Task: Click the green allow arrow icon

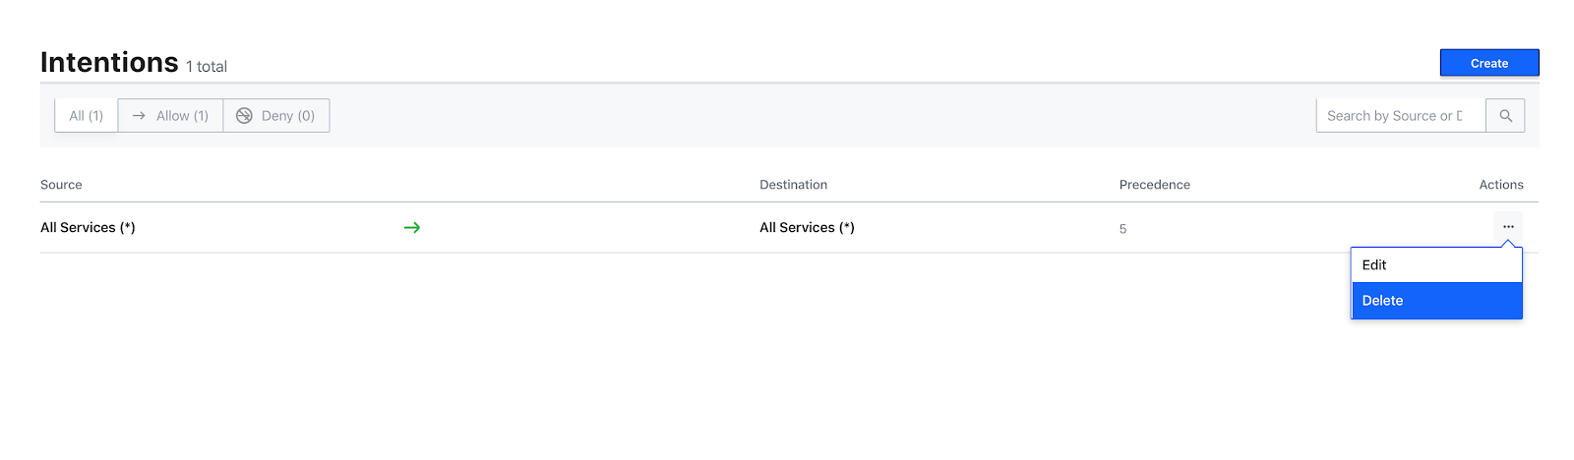Action: click(412, 228)
